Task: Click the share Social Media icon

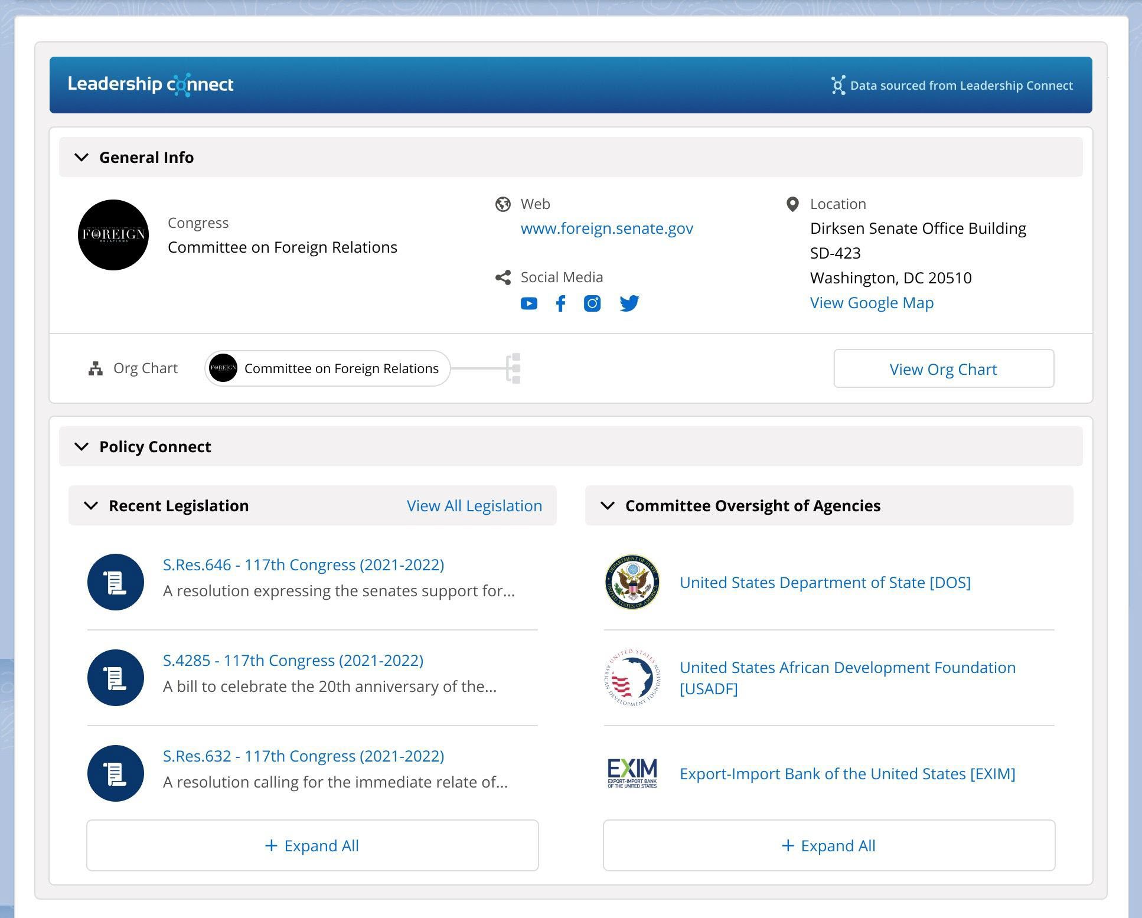Action: pyautogui.click(x=503, y=277)
